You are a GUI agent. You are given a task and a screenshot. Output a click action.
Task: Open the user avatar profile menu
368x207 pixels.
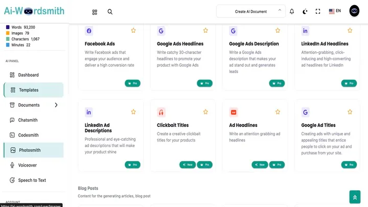point(355,11)
